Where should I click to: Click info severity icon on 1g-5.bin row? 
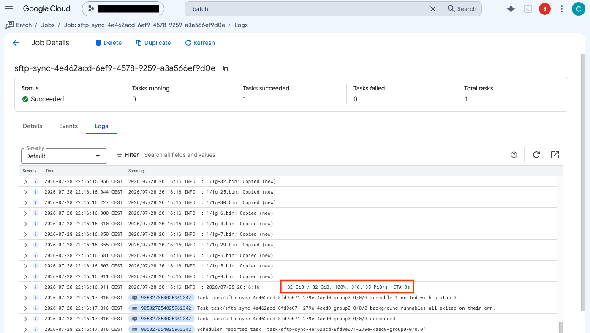(x=36, y=255)
